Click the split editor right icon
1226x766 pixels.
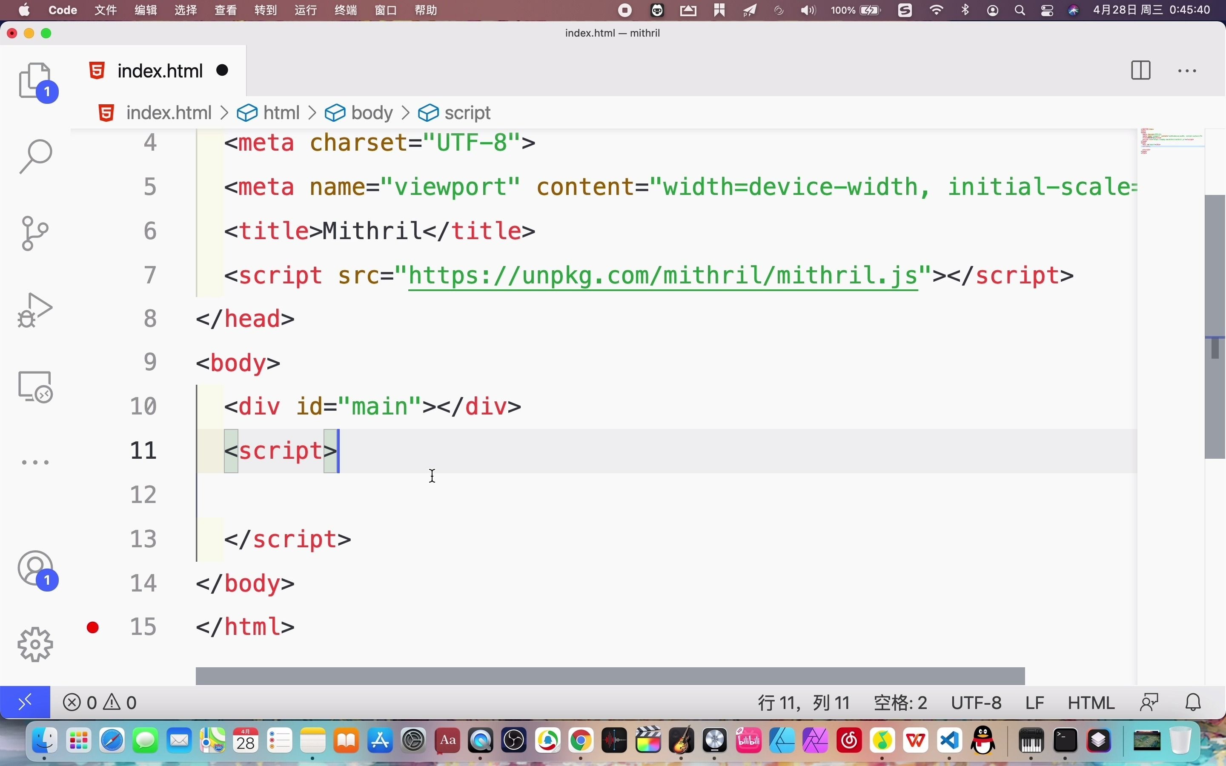click(1140, 70)
